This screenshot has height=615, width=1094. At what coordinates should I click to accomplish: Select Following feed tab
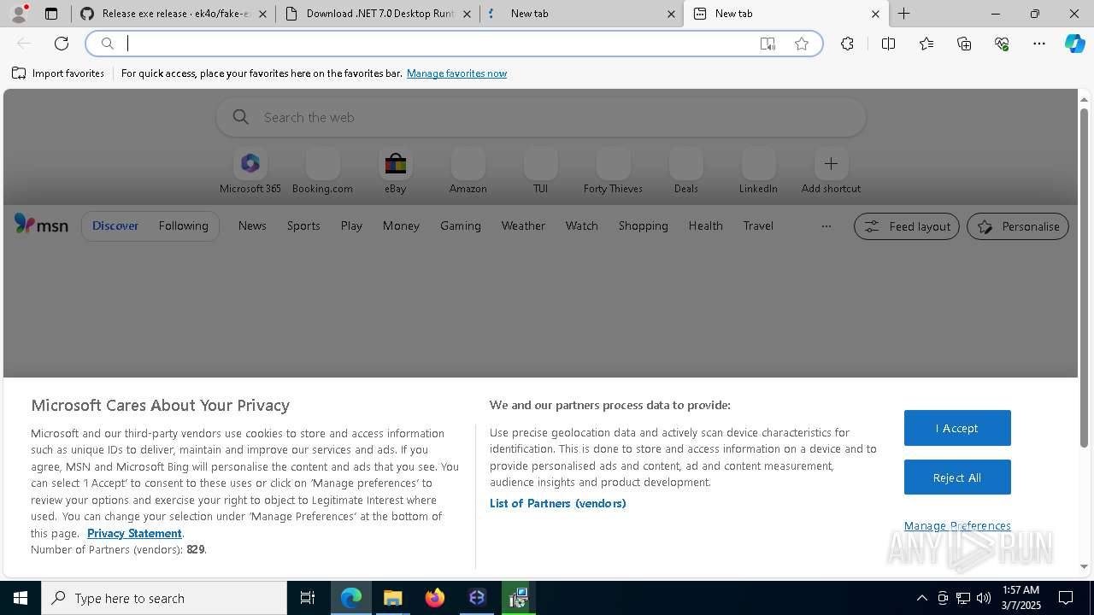(x=183, y=225)
